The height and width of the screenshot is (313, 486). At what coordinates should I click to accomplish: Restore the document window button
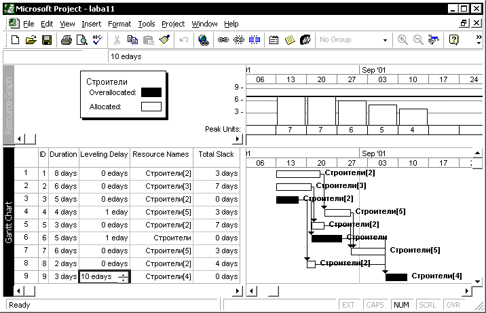coord(464,23)
